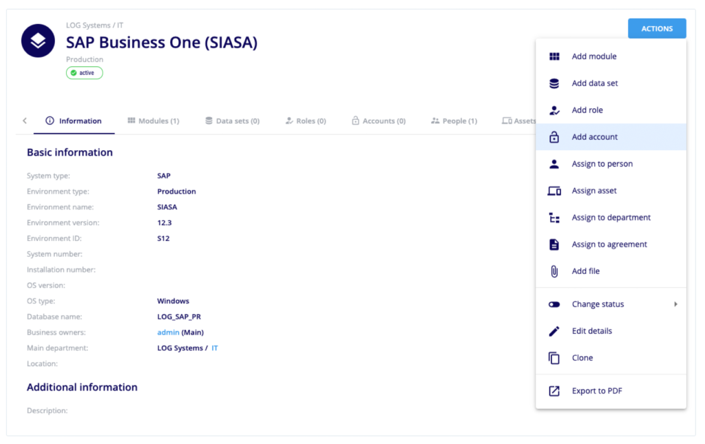Viewport: 705px width, 444px height.
Task: Select Clone in the actions menu
Action: pos(611,358)
